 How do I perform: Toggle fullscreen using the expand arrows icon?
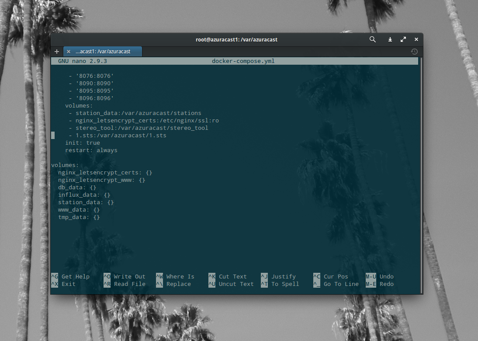[x=403, y=39]
